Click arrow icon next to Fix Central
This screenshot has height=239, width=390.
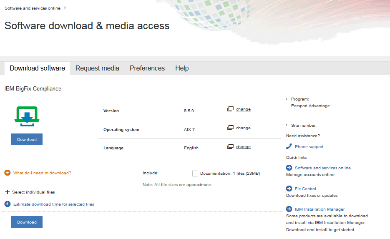[289, 189]
